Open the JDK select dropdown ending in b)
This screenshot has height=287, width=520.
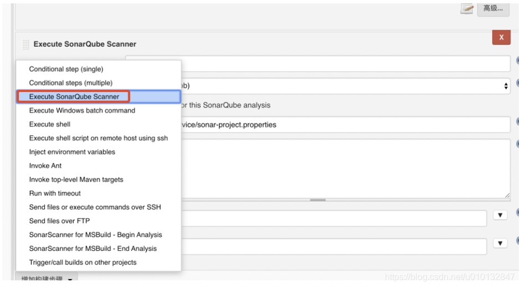point(345,86)
